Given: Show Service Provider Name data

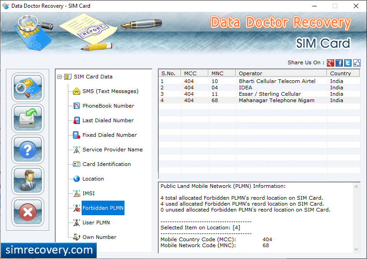Looking at the screenshot, I should coord(112,150).
